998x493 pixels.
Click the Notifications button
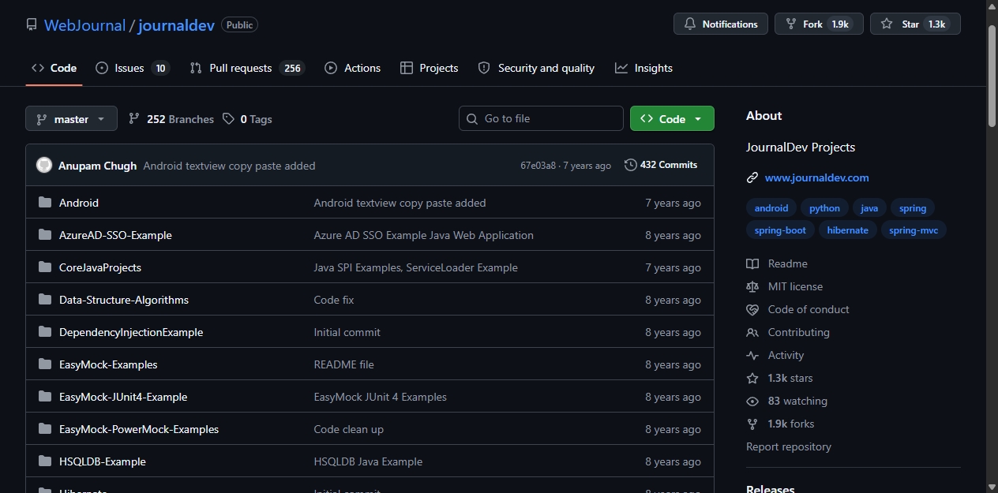(721, 24)
